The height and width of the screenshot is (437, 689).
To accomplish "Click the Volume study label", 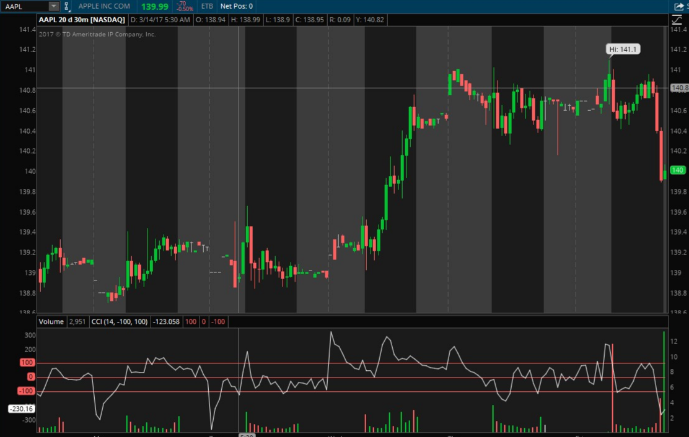I will click(51, 321).
